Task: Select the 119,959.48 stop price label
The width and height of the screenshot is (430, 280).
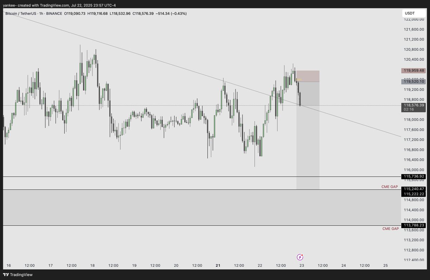Action: pyautogui.click(x=414, y=71)
